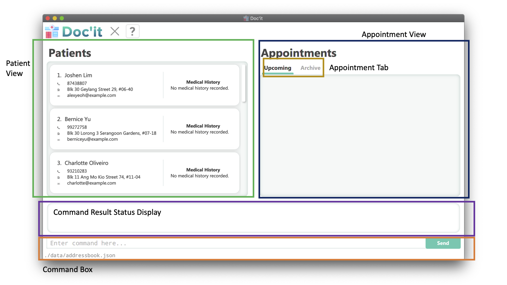
Task: Click the Doc'it pharmacy logo icon
Action: pyautogui.click(x=52, y=32)
